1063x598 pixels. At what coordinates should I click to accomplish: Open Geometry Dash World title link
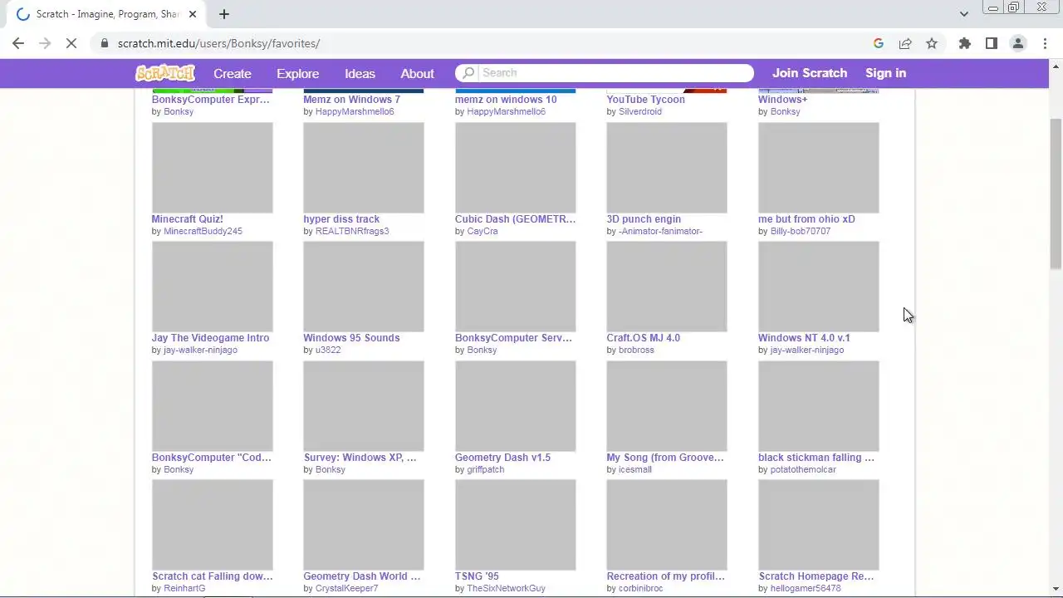pyautogui.click(x=362, y=576)
